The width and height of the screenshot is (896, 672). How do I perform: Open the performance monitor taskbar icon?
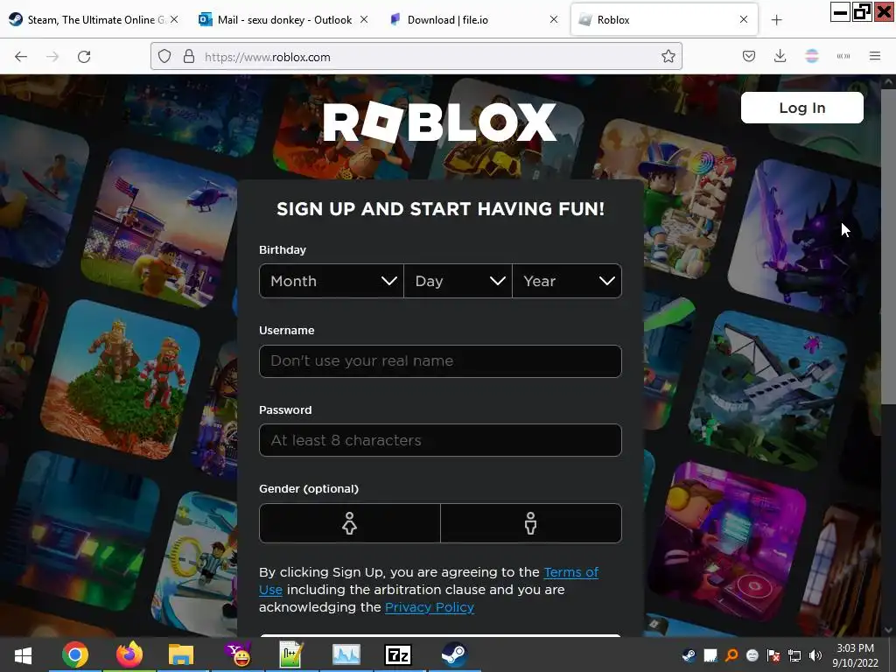tap(346, 654)
